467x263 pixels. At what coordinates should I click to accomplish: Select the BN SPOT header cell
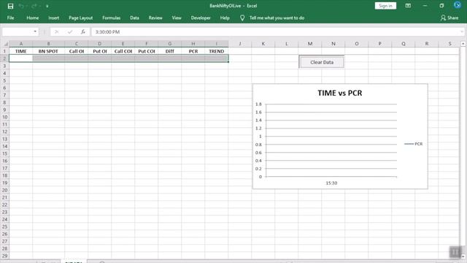[48, 51]
